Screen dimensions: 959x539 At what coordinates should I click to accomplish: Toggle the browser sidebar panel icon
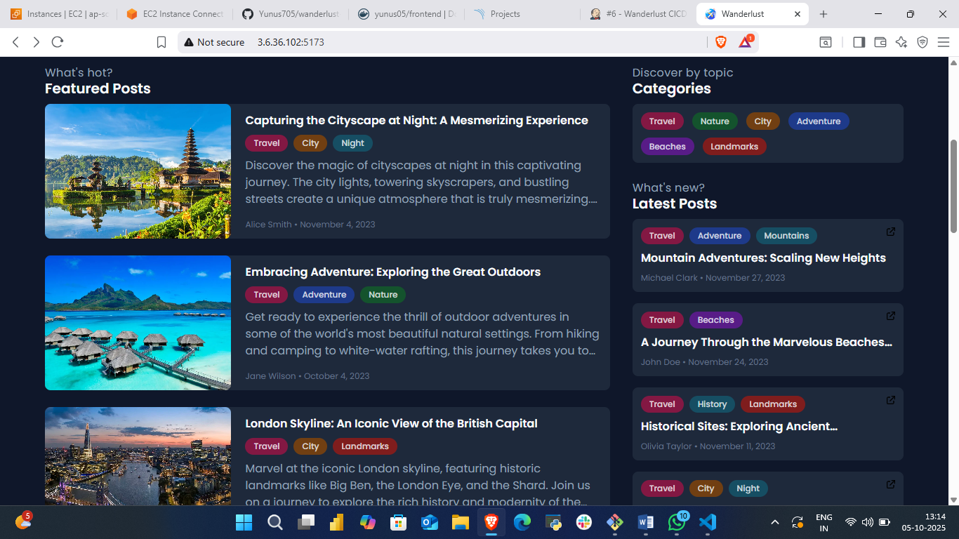[859, 42]
